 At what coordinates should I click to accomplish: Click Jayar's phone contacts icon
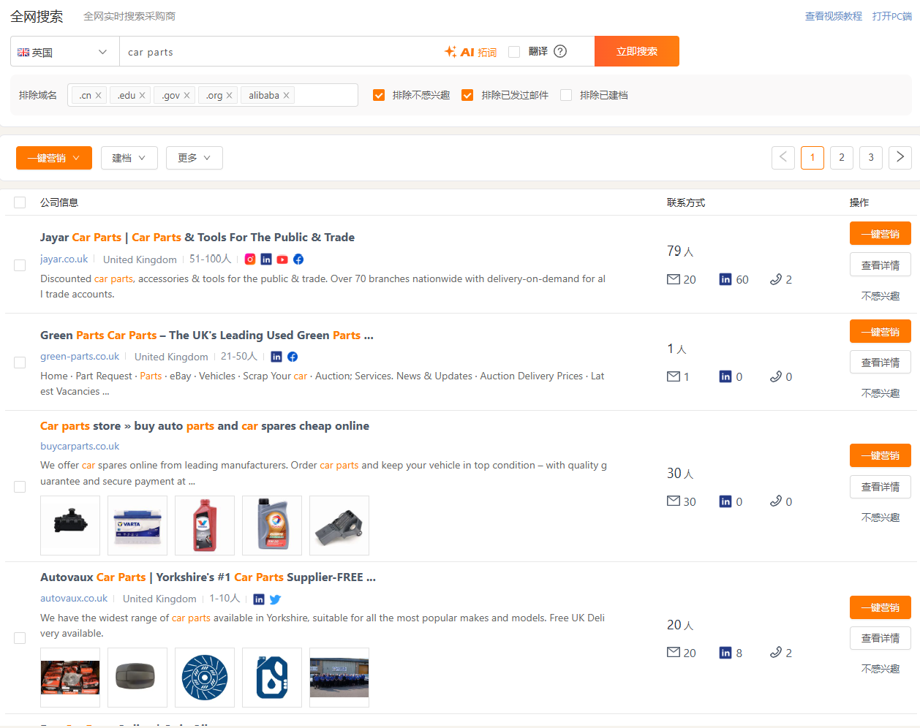776,279
